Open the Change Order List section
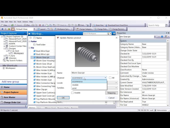 tap(14, 102)
